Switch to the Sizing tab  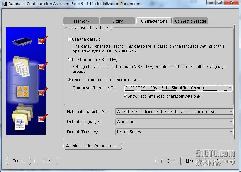118,21
